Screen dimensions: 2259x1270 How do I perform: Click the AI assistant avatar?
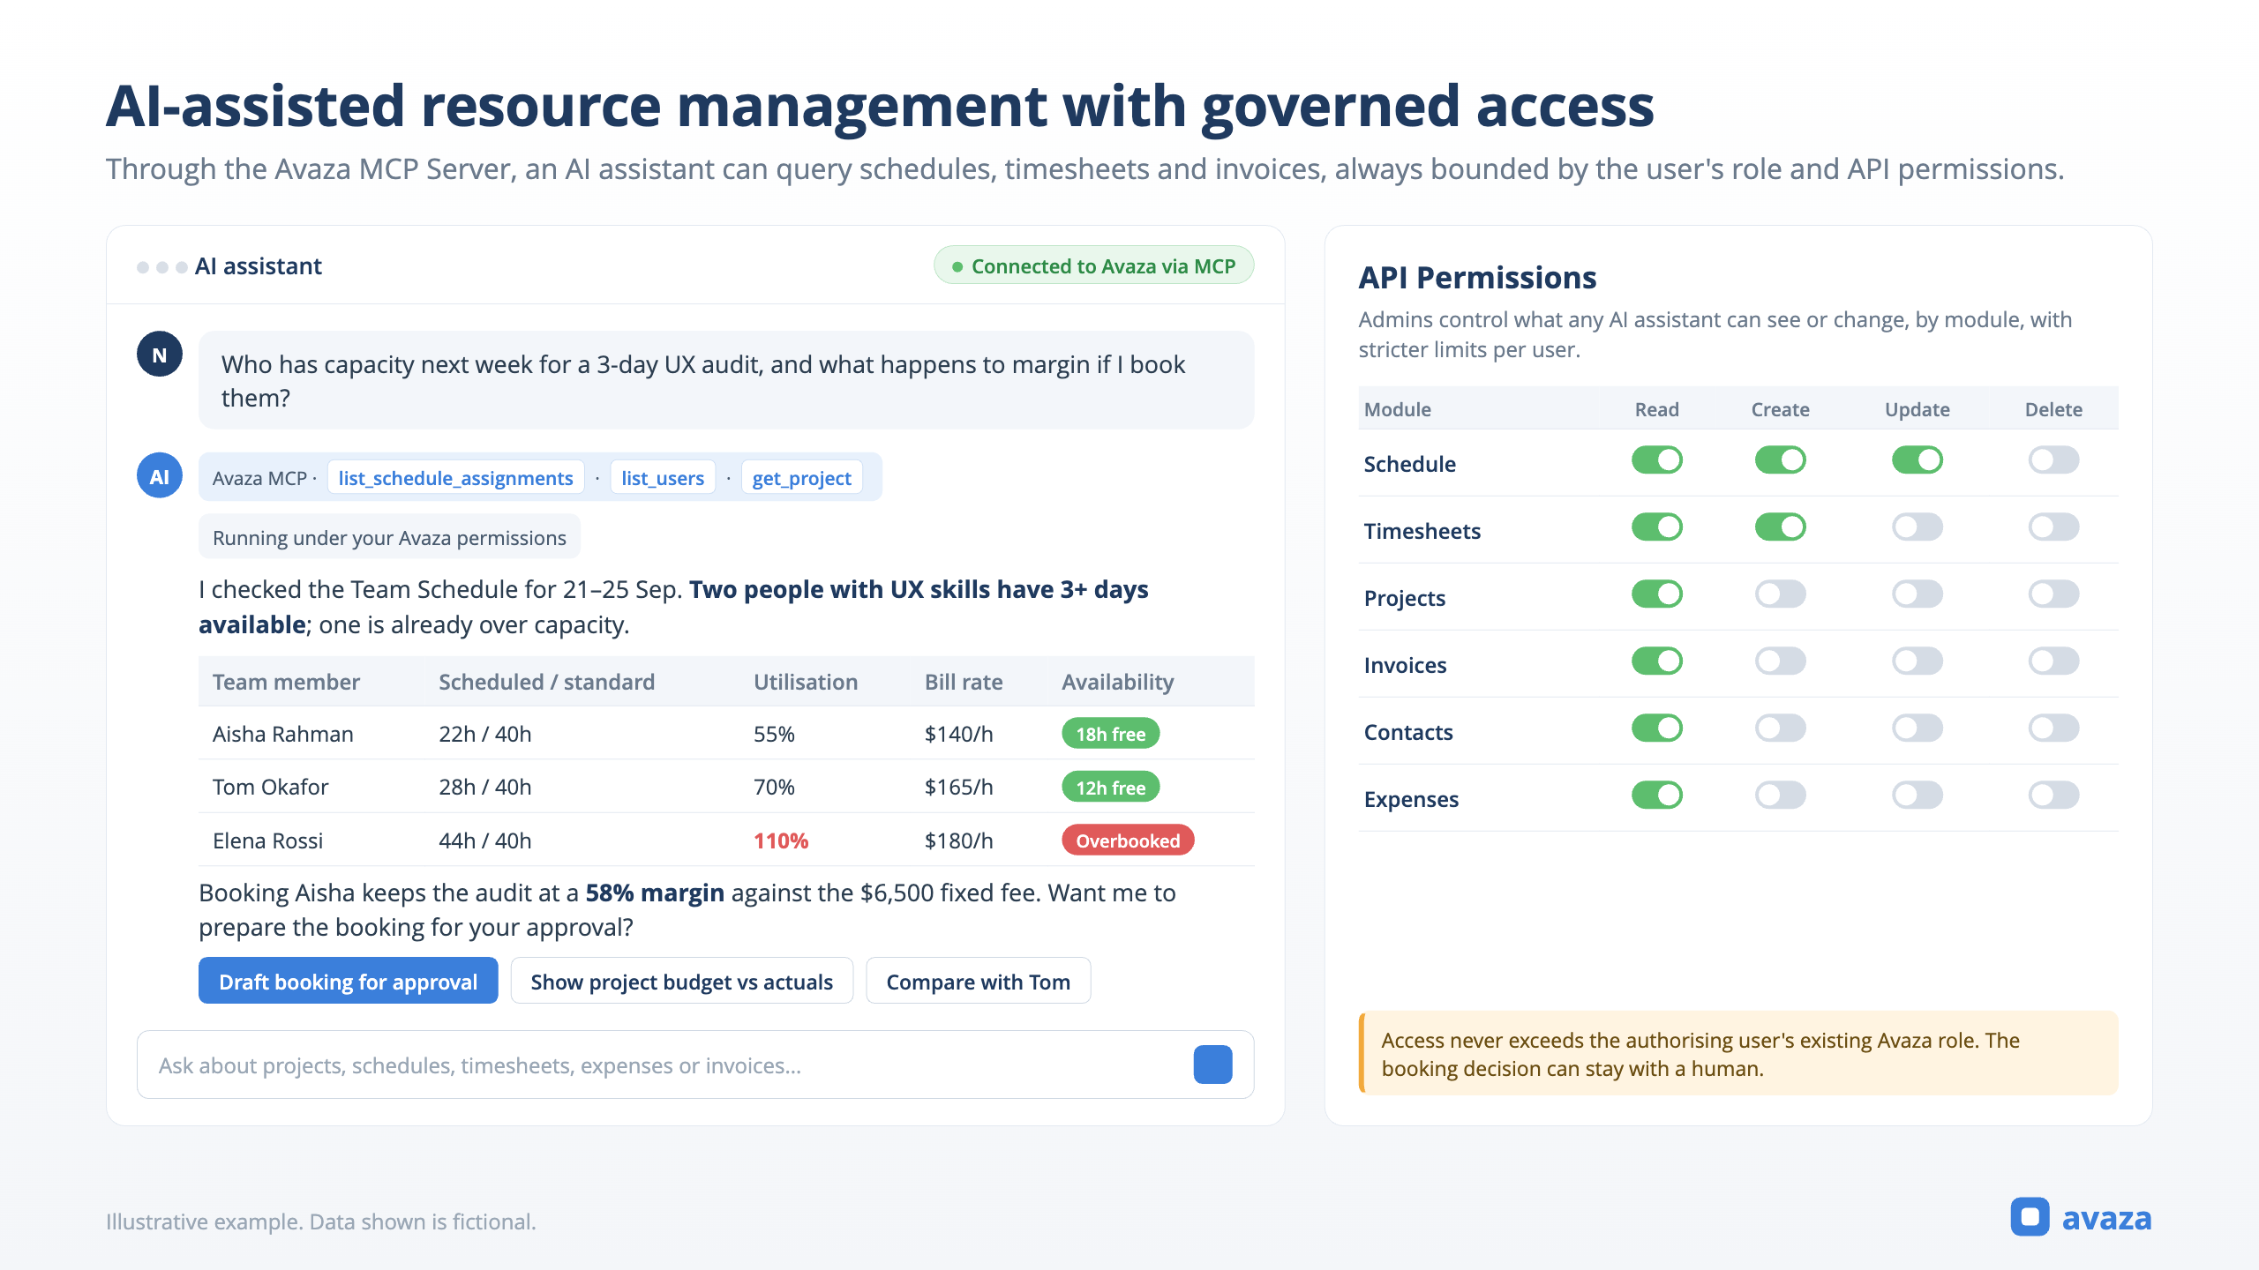click(x=160, y=476)
